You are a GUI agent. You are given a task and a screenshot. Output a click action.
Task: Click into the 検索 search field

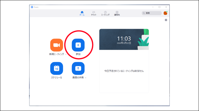(152, 13)
